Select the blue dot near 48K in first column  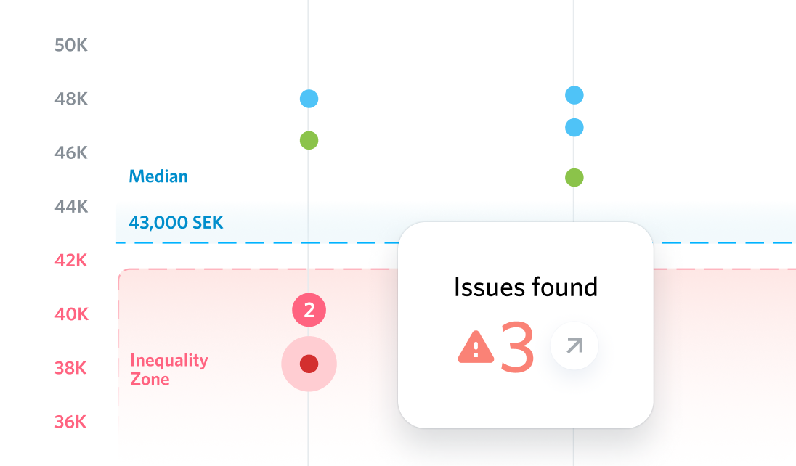pos(309,99)
